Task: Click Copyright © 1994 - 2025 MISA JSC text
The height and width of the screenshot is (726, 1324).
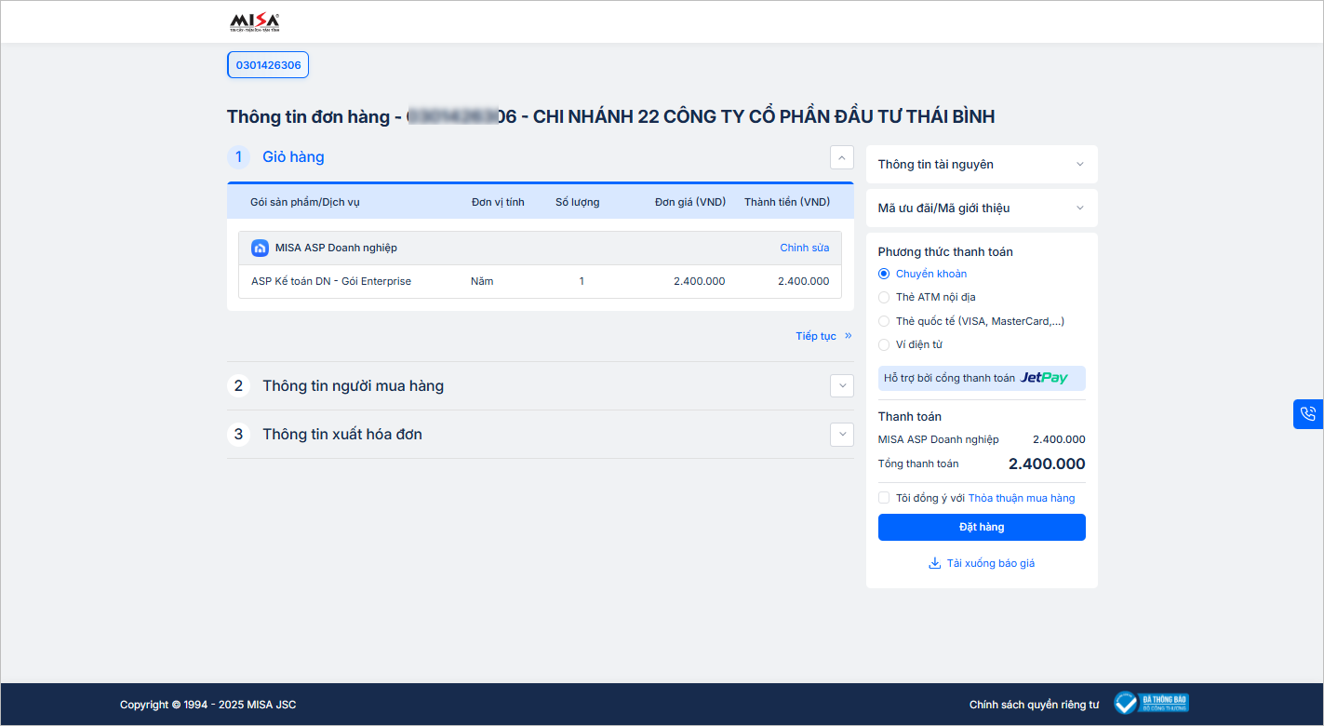Action: tap(207, 705)
